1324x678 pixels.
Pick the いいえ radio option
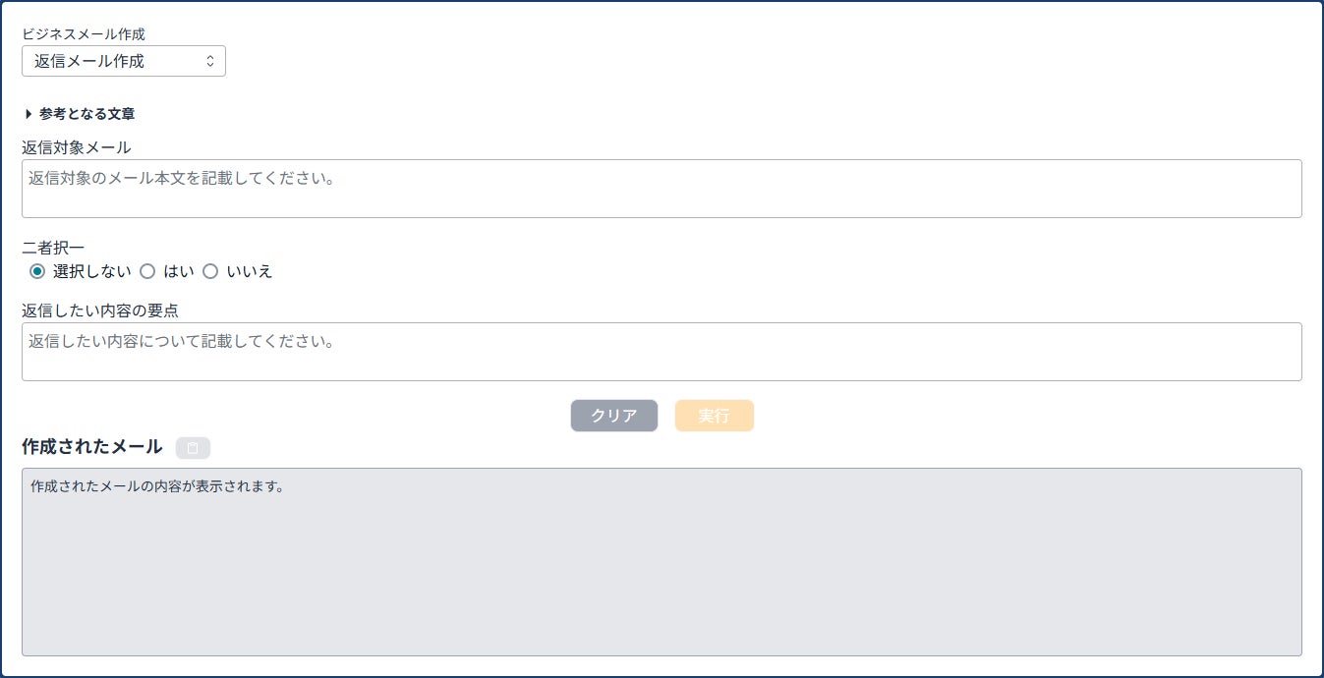210,271
